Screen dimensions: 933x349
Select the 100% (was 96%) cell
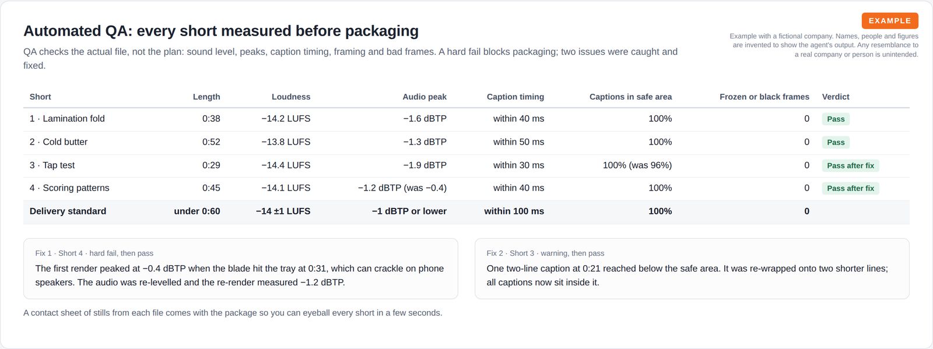[x=637, y=165]
